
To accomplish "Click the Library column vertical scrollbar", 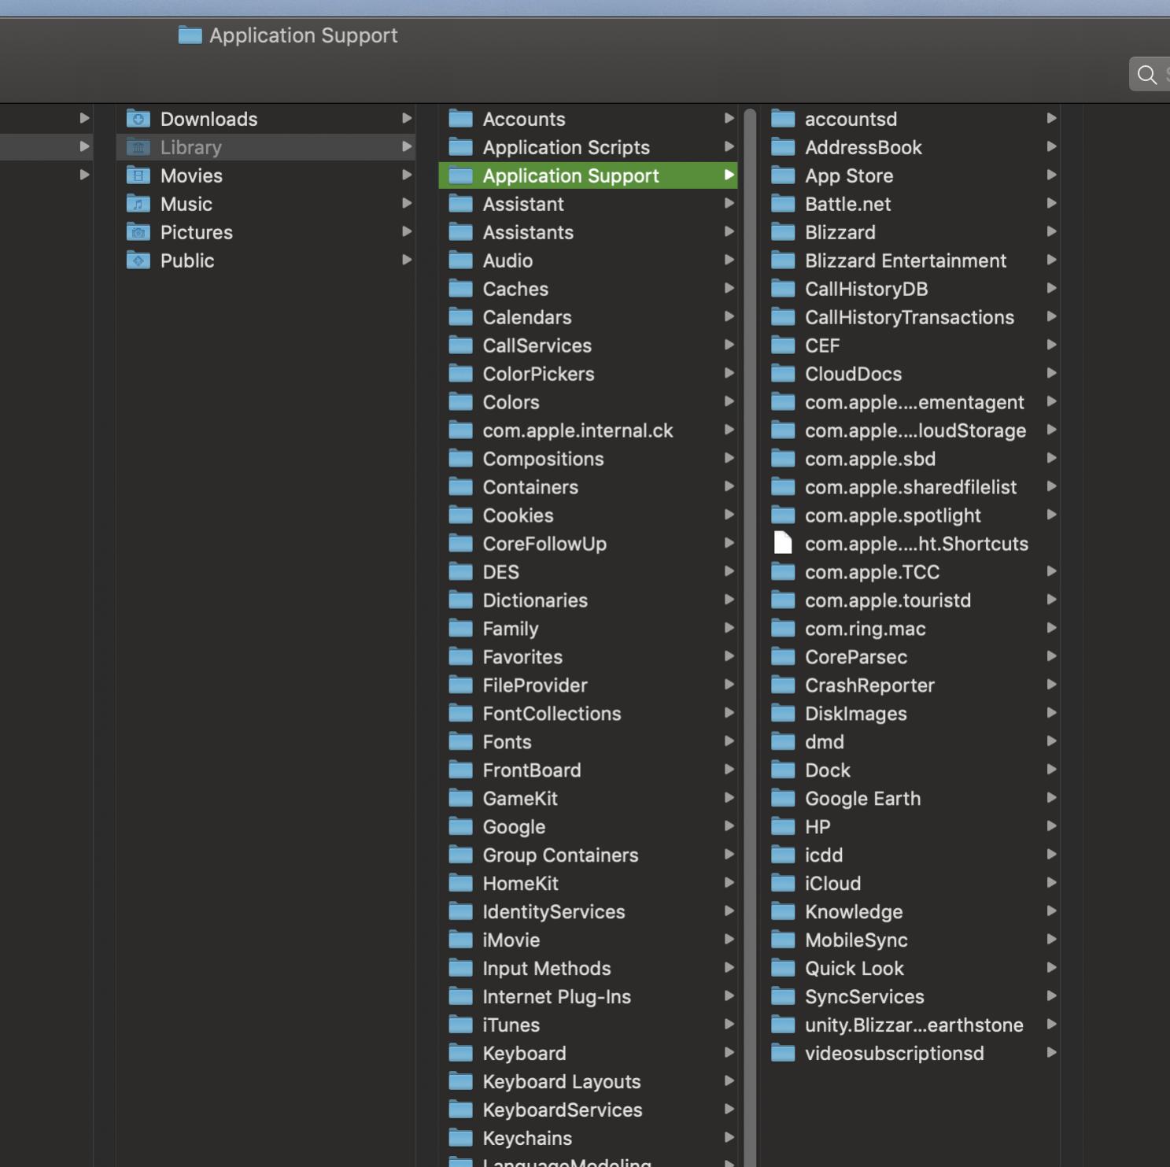I will pos(750,630).
